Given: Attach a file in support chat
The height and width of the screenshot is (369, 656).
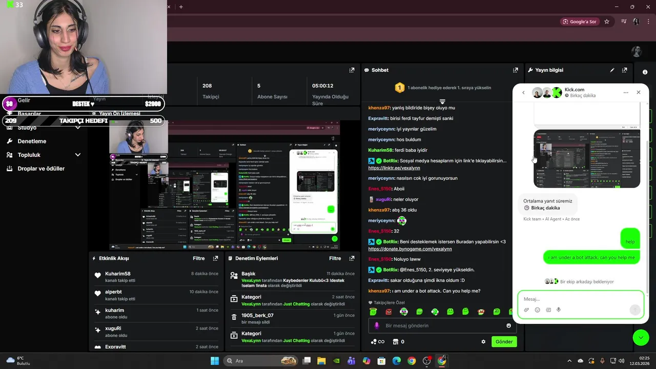Looking at the screenshot, I should click(526, 310).
